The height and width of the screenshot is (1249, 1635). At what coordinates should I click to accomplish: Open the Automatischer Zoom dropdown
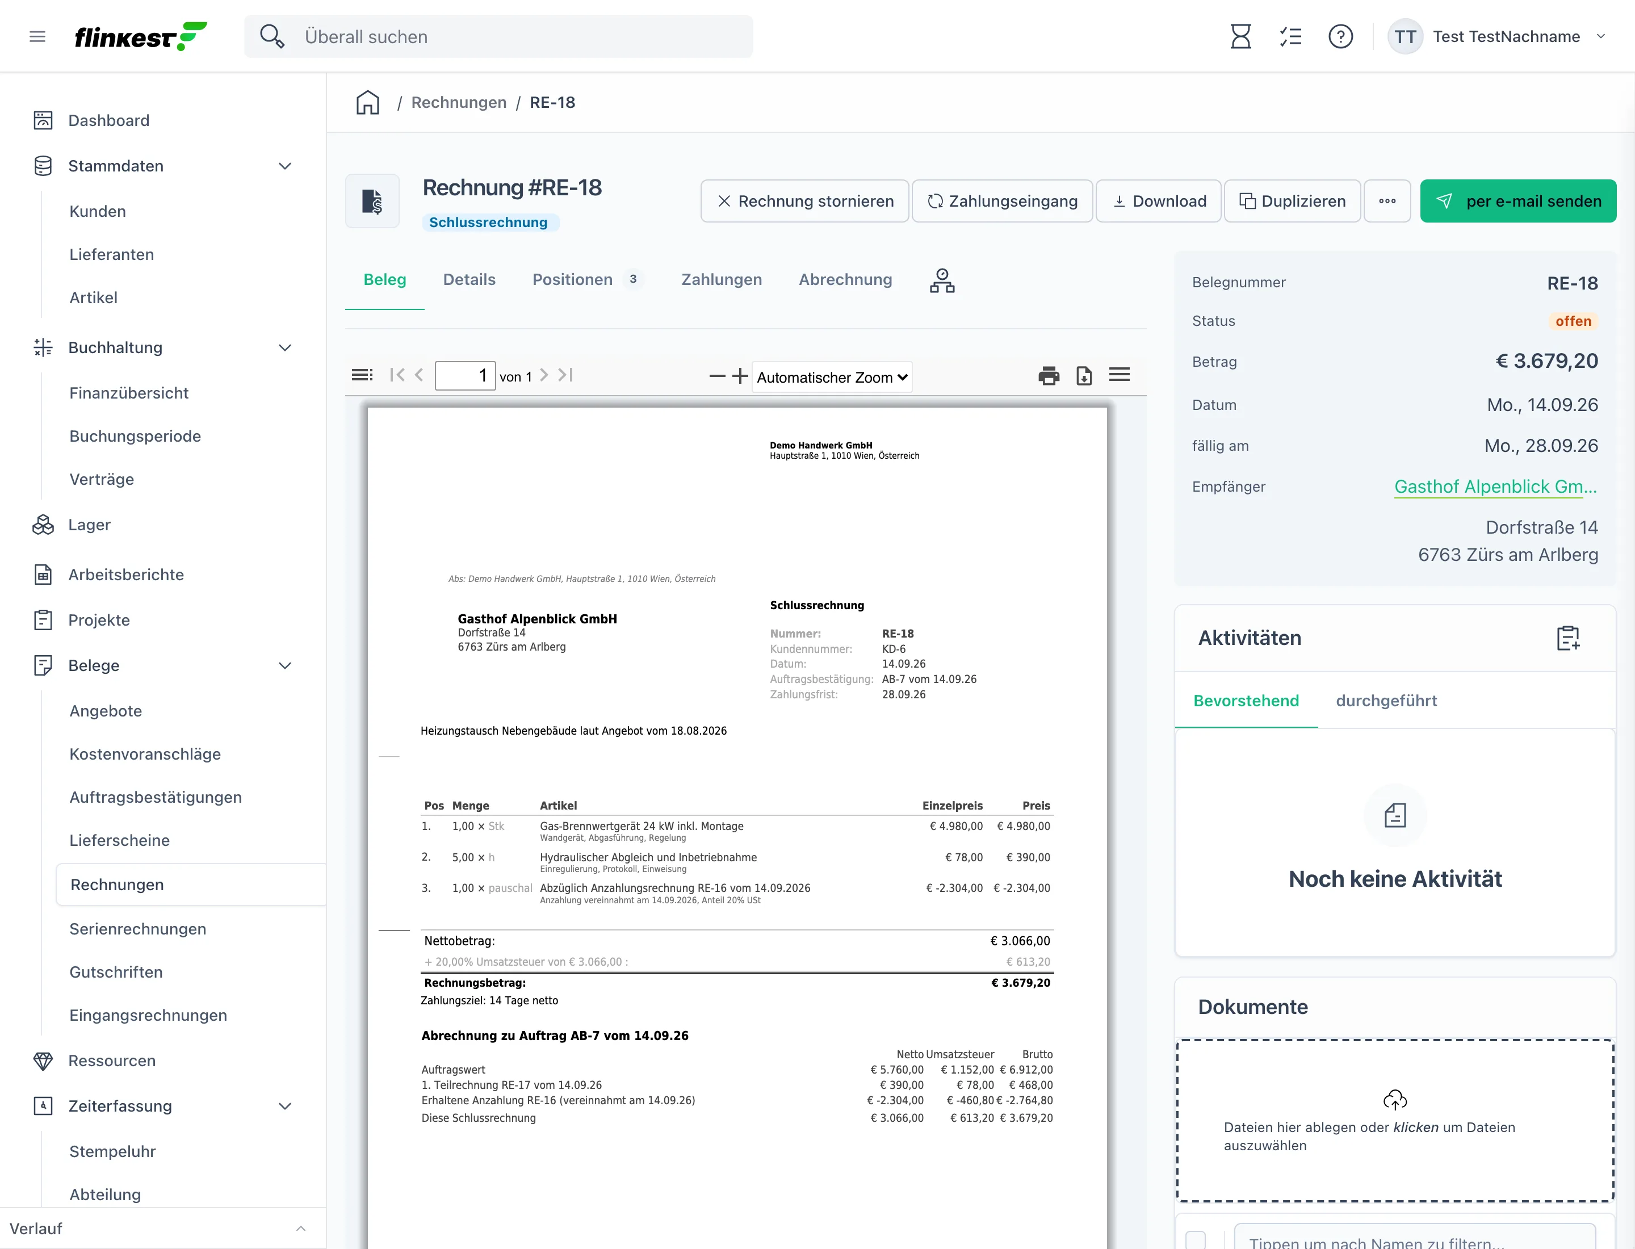(832, 377)
